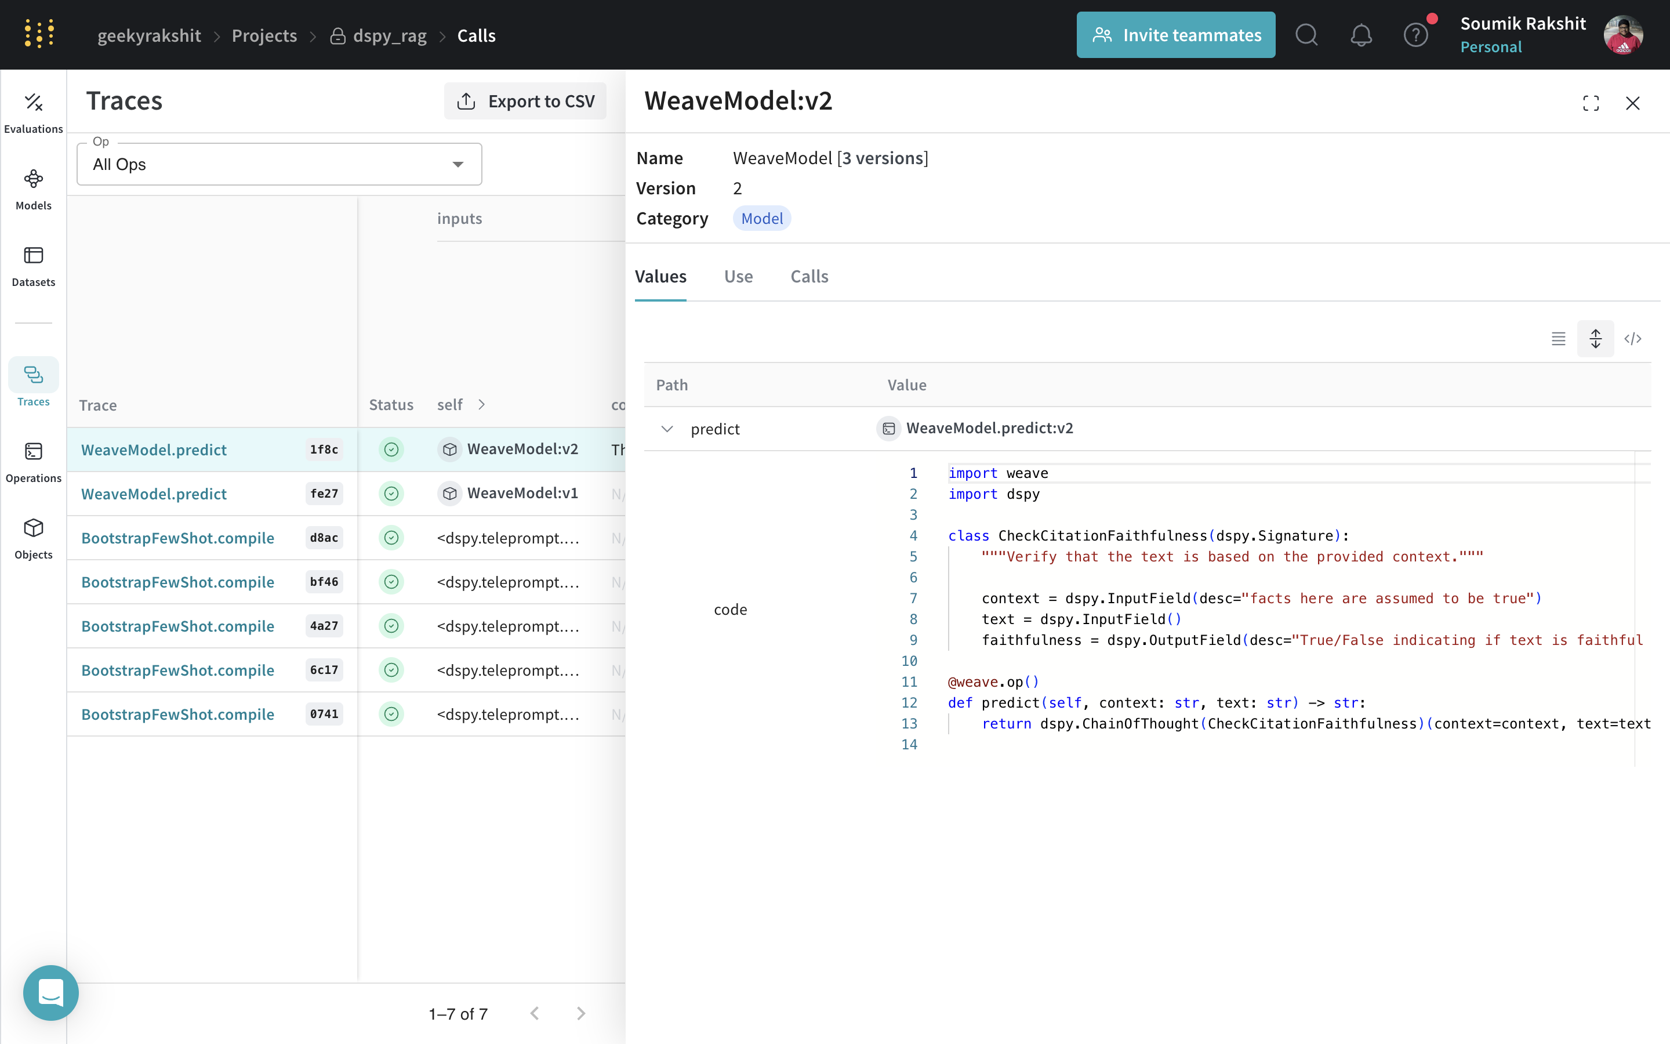1670x1044 pixels.
Task: Click the next page arrow on pagination
Action: [580, 1013]
